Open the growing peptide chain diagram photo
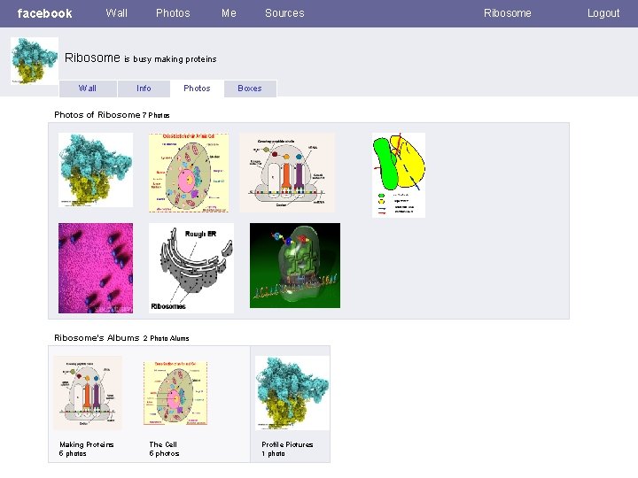 287,173
